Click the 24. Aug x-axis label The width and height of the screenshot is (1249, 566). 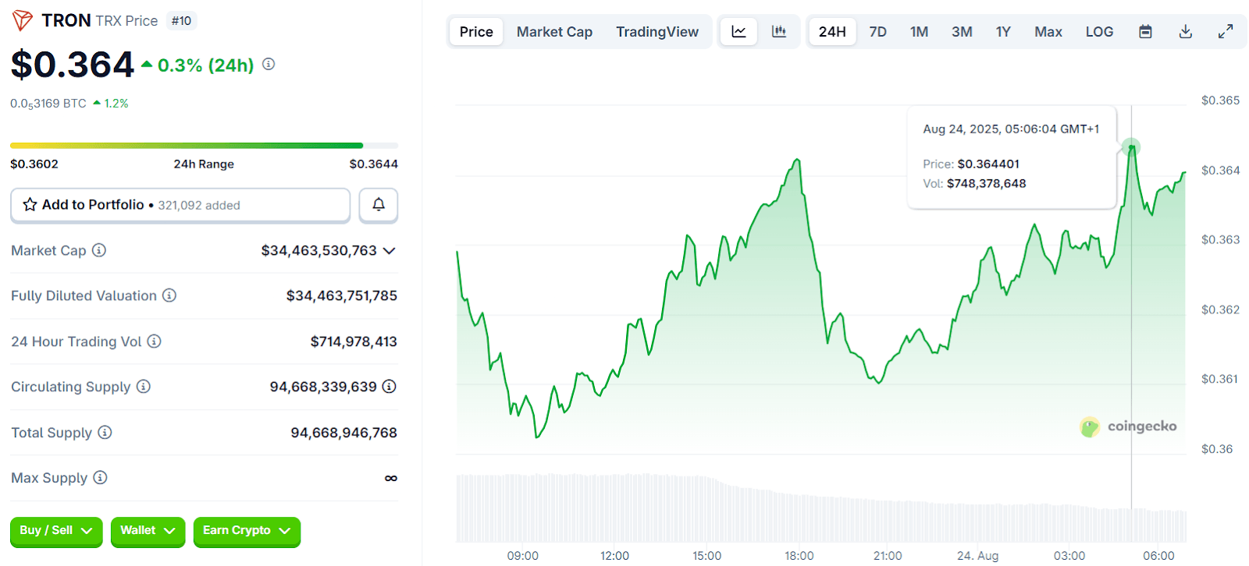coord(977,556)
